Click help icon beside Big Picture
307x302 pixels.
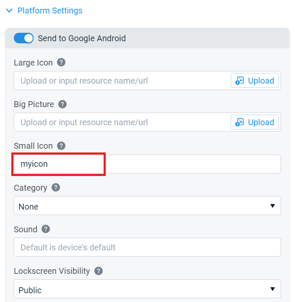[62, 104]
